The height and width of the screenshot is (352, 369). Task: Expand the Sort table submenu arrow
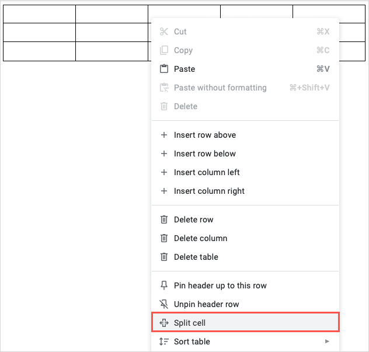(328, 341)
